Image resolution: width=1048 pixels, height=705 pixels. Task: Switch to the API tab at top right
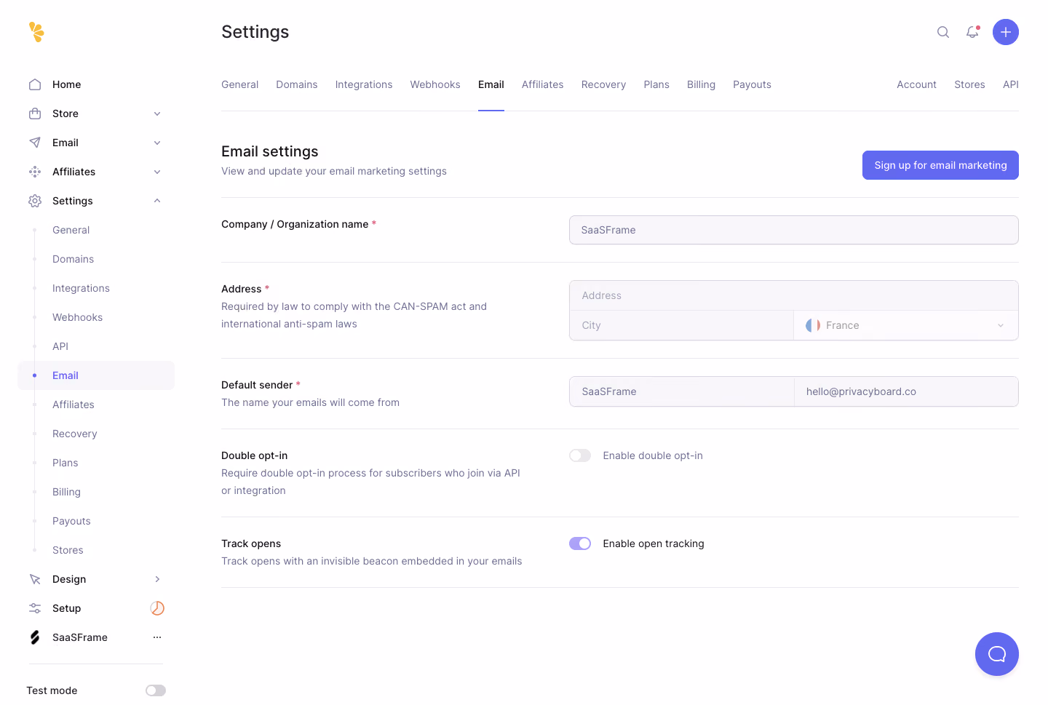(x=1011, y=84)
